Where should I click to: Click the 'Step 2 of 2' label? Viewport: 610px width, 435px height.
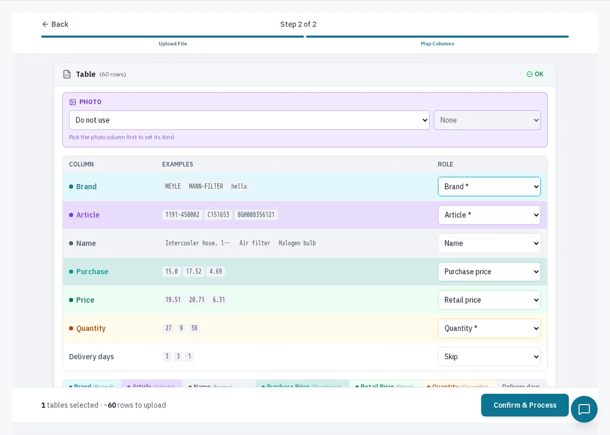(298, 24)
